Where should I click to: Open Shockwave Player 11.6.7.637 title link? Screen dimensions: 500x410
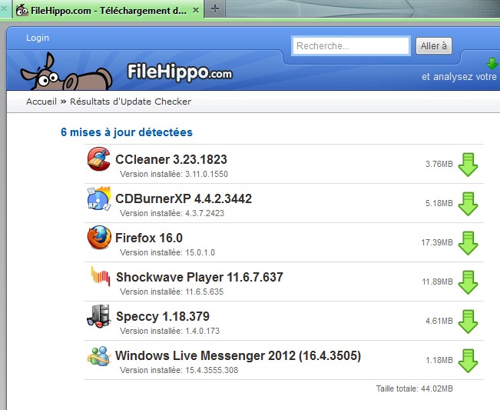pyautogui.click(x=200, y=277)
